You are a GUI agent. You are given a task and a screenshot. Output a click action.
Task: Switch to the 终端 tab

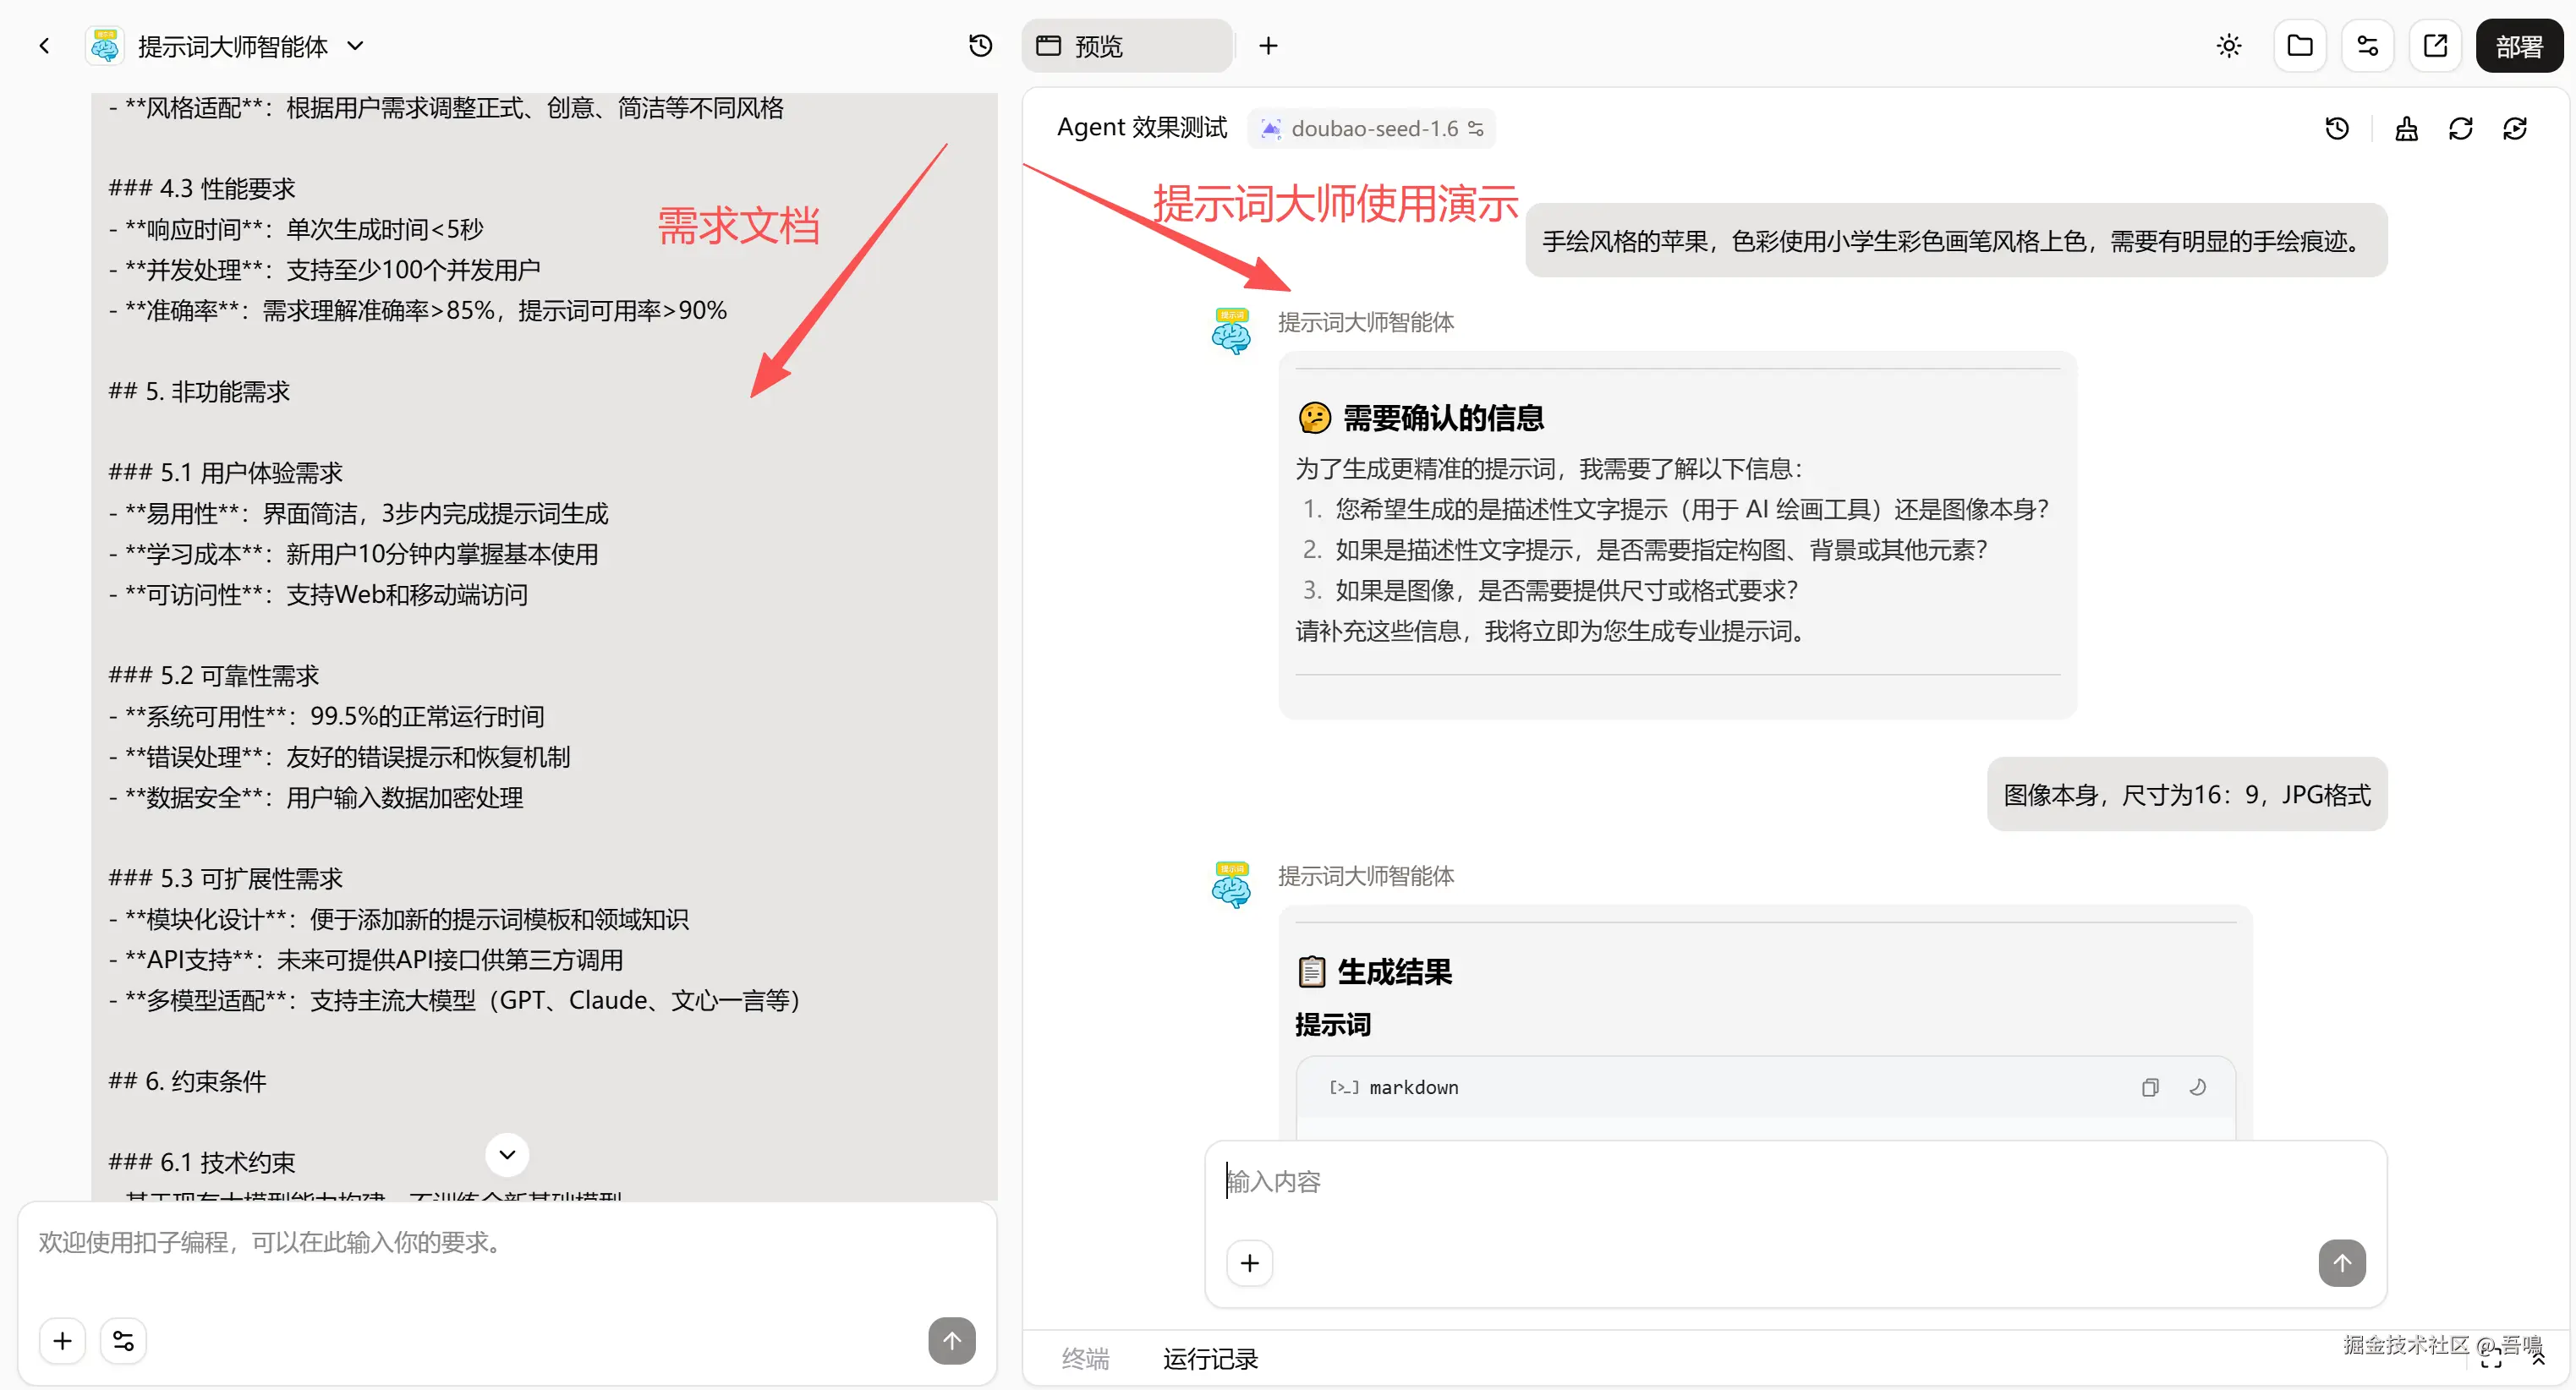[1085, 1358]
